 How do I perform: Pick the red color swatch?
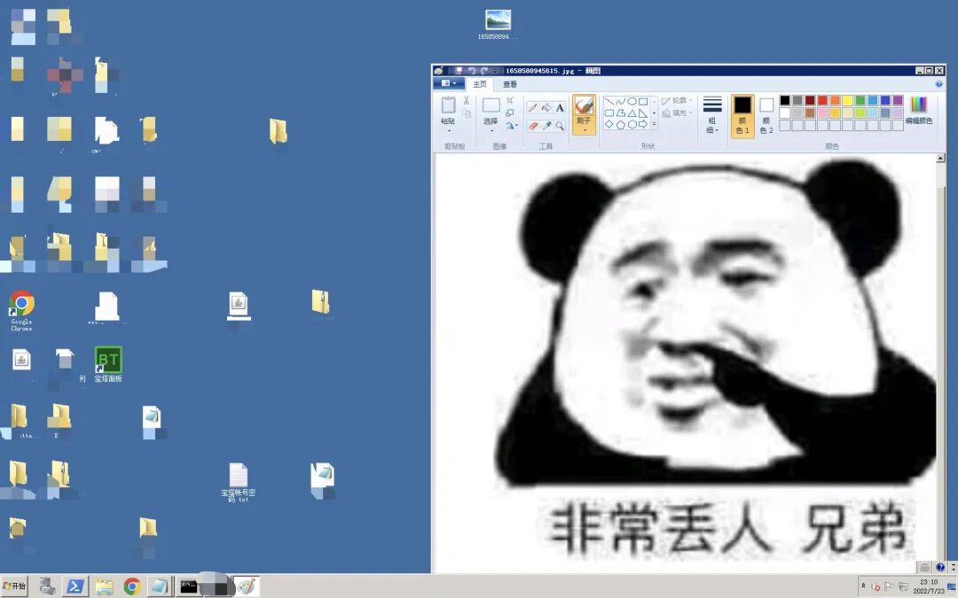[x=822, y=100]
